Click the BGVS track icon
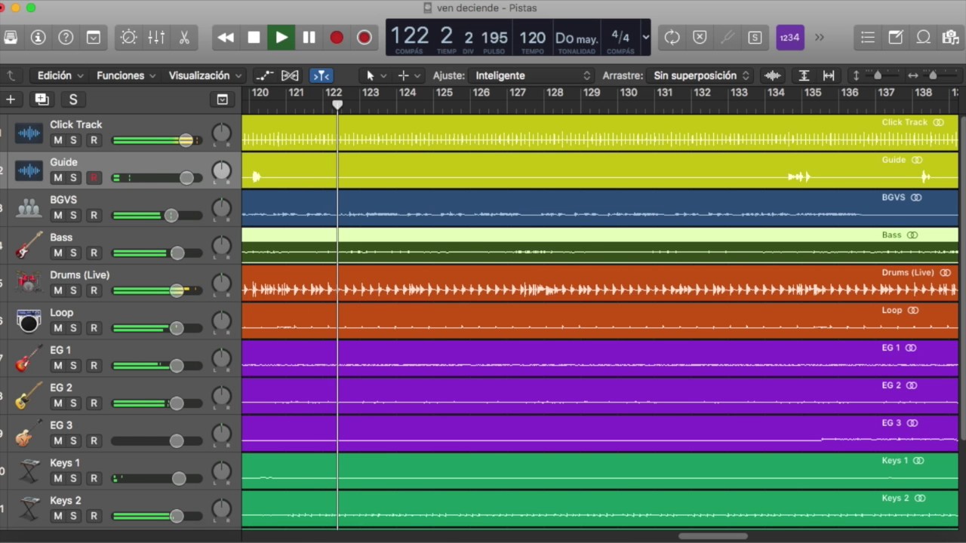 (x=29, y=207)
